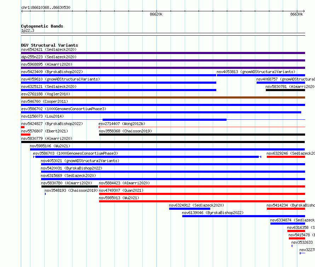Click the left arrow of the ruler
Screen dimensions: 315x267
click(x=22, y=11)
